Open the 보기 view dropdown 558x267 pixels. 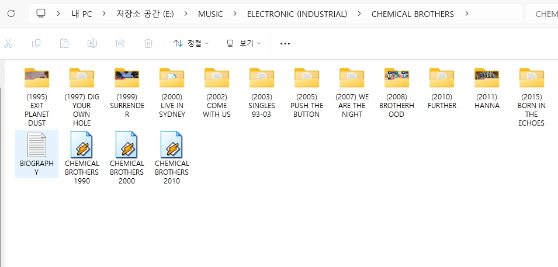click(x=244, y=43)
